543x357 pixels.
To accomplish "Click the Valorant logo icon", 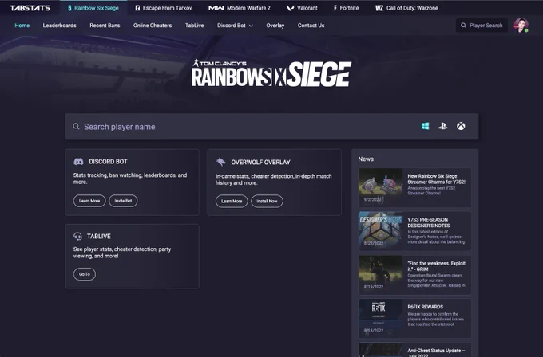I will click(x=290, y=8).
